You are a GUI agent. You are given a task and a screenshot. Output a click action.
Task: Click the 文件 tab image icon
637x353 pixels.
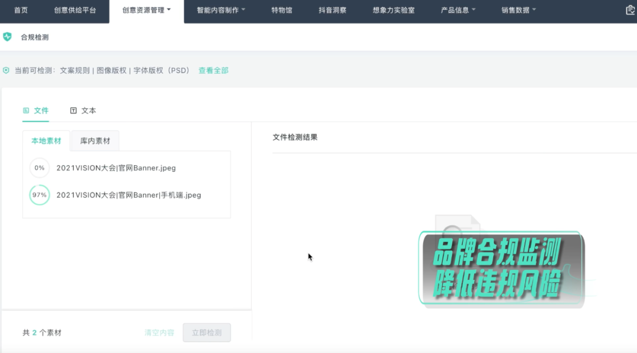tap(26, 110)
